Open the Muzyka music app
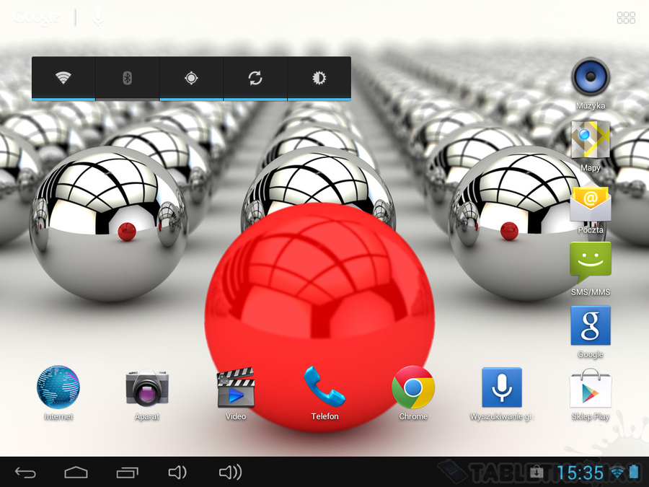 591,76
